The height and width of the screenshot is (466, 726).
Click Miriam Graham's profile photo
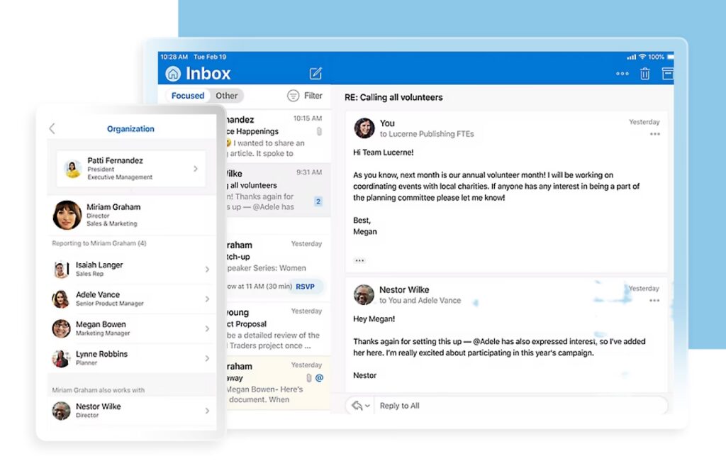point(67,215)
